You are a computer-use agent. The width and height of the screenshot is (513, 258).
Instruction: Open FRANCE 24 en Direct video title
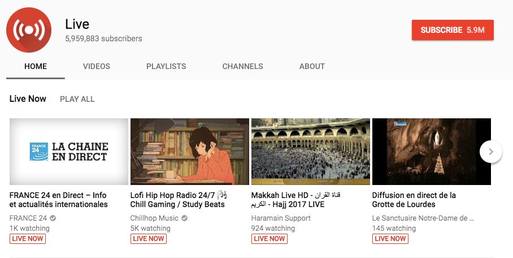(x=59, y=200)
